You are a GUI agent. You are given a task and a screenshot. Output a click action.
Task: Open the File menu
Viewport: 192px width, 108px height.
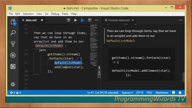[x=11, y=14]
